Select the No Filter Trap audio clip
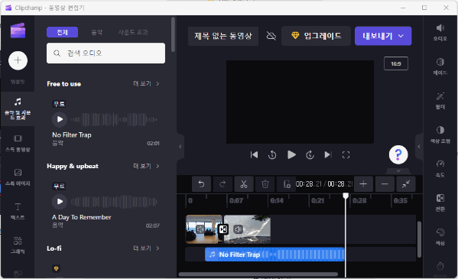The height and width of the screenshot is (279, 458). click(x=274, y=255)
